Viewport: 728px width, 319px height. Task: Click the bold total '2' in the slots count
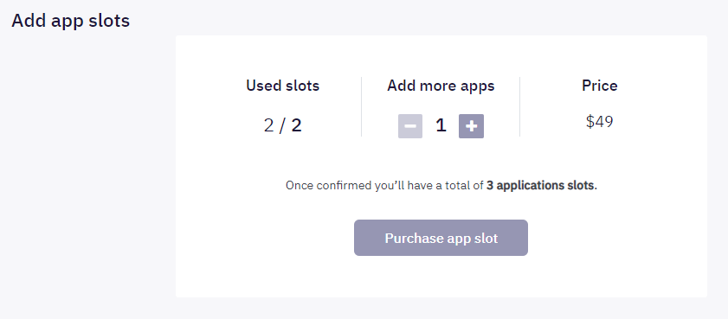[296, 125]
